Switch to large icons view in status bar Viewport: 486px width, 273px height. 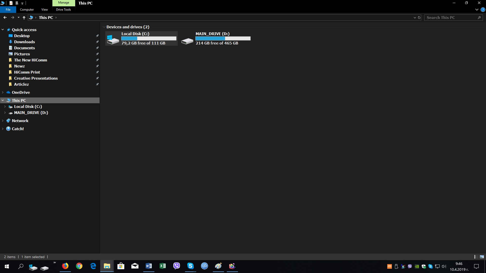(482, 257)
